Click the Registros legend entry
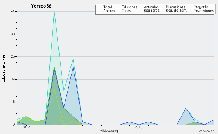 [152, 11]
